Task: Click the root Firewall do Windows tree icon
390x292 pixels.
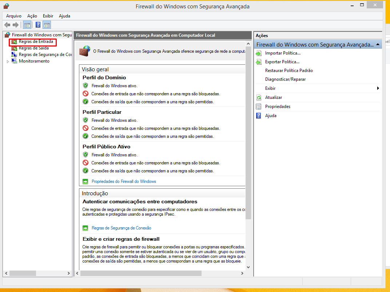Action: click(x=8, y=35)
